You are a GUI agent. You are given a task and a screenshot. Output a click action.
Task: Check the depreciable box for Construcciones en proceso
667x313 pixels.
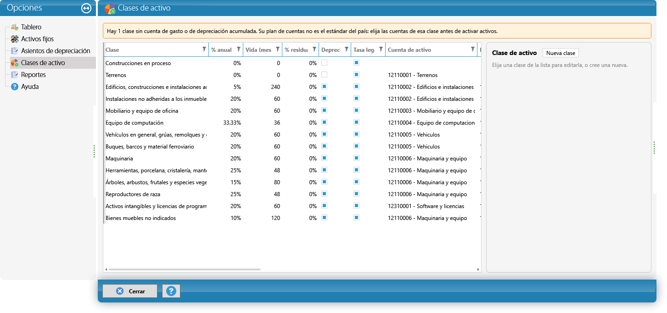click(x=325, y=62)
